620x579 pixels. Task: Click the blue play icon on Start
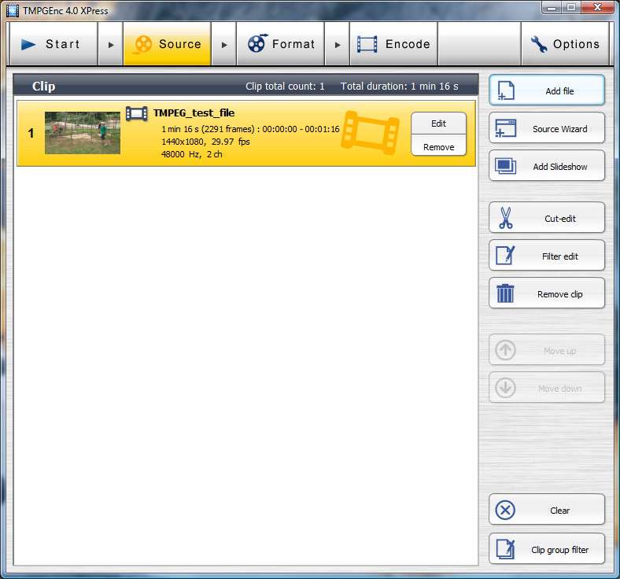click(28, 44)
